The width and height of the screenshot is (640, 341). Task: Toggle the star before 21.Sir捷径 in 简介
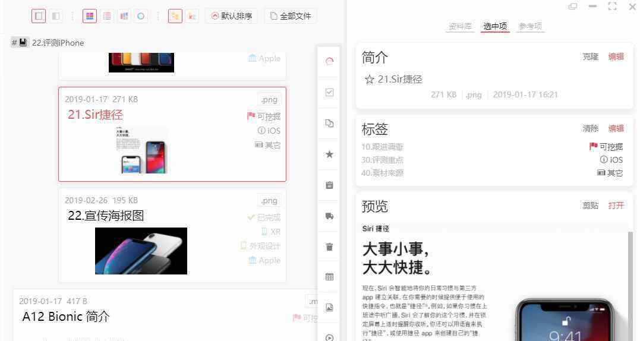click(370, 80)
